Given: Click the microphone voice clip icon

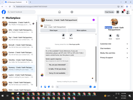Looking at the screenshot, I should [x=41, y=87].
